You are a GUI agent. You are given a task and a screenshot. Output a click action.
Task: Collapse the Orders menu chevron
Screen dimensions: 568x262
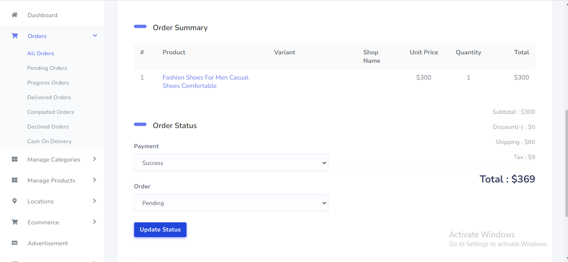(x=95, y=36)
